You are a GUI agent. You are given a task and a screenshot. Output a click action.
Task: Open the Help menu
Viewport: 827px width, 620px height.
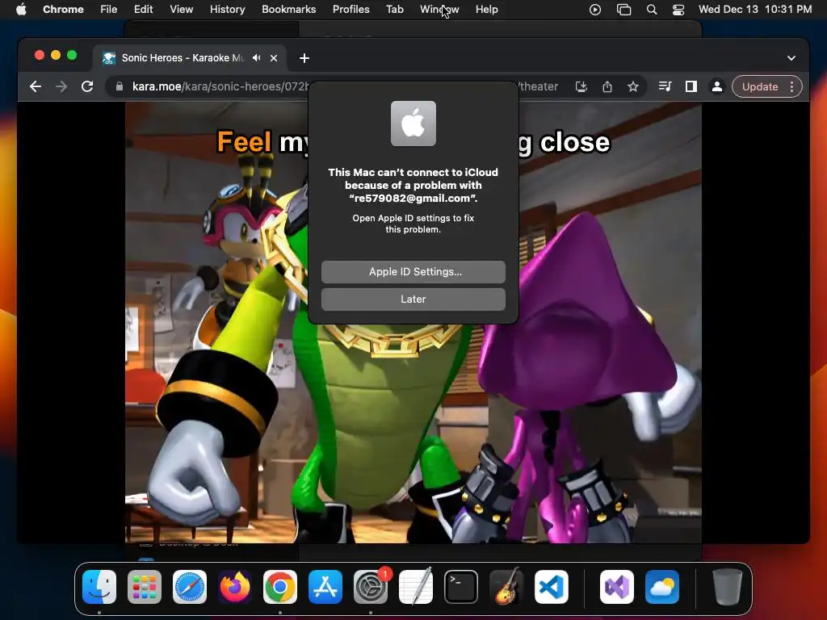(486, 10)
